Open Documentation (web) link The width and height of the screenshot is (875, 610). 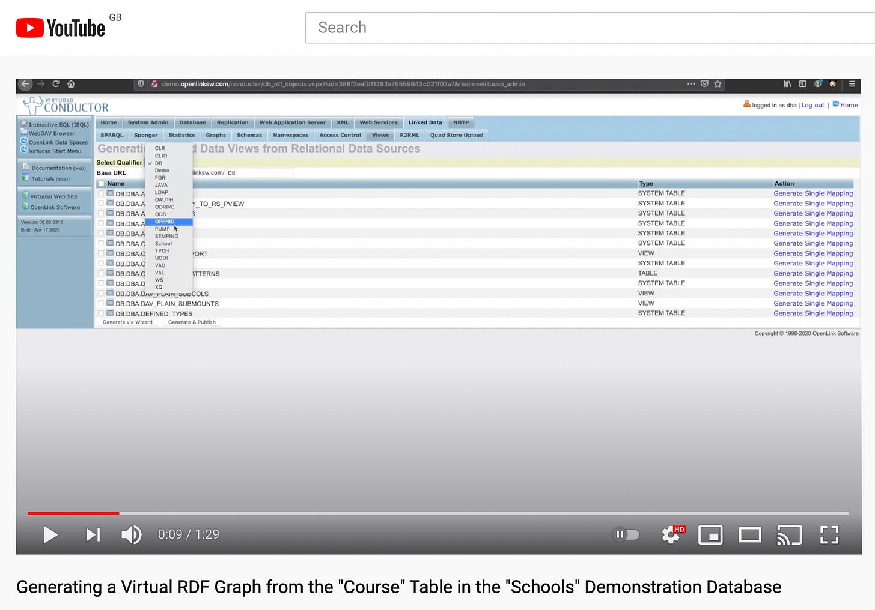pyautogui.click(x=58, y=168)
